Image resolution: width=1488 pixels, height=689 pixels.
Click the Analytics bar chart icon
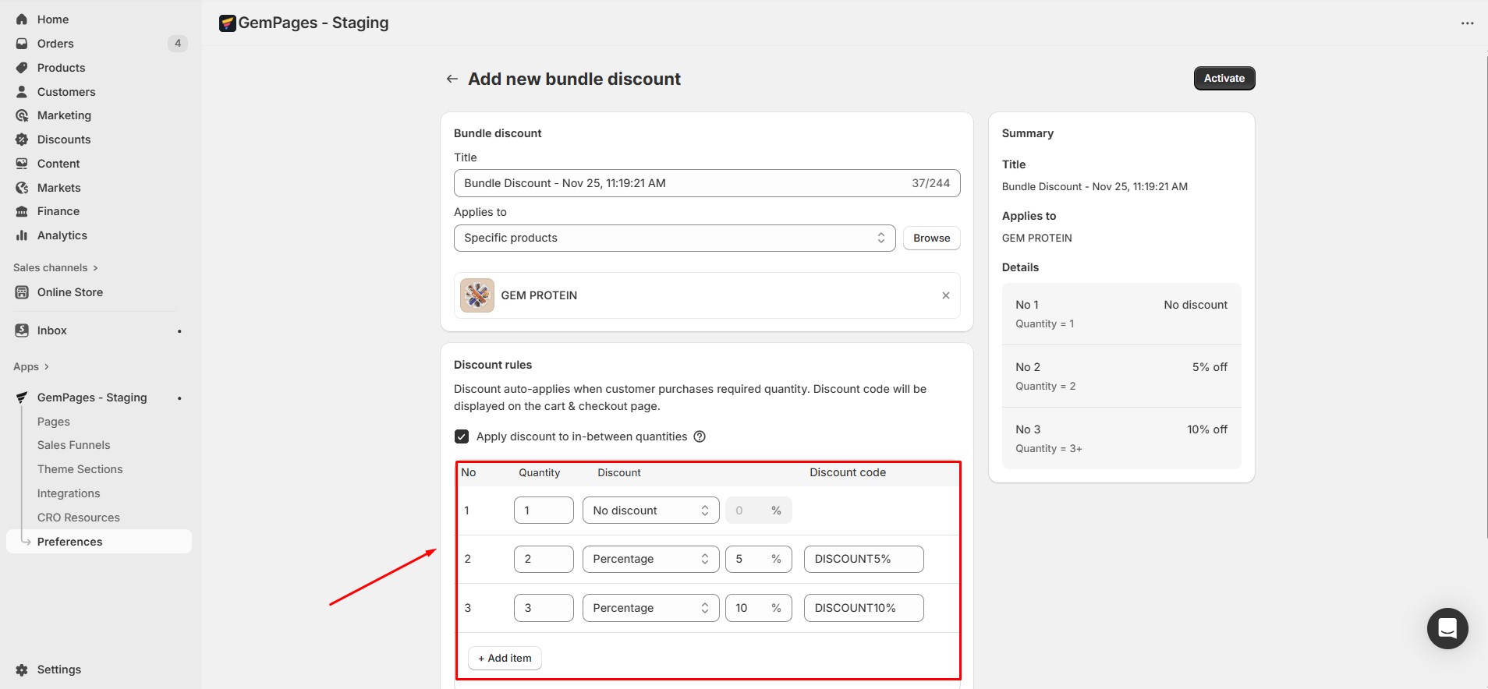point(22,235)
